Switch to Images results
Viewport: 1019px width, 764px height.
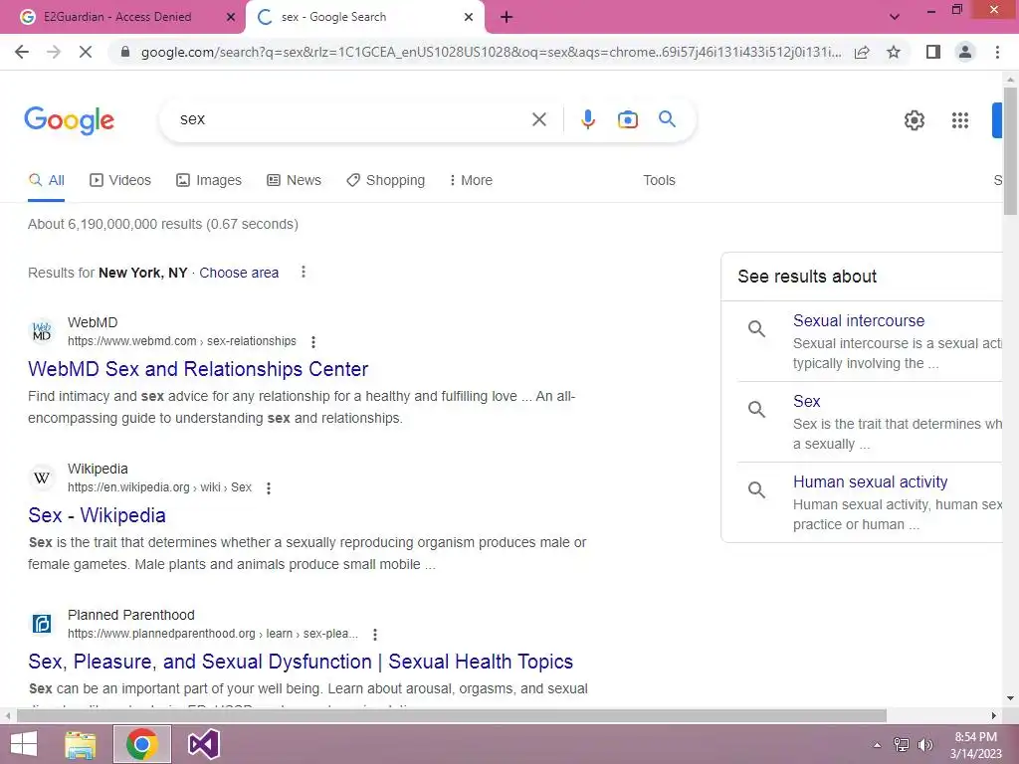tap(209, 181)
